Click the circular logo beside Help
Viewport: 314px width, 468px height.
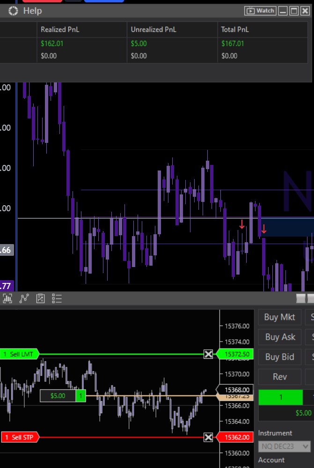point(13,11)
